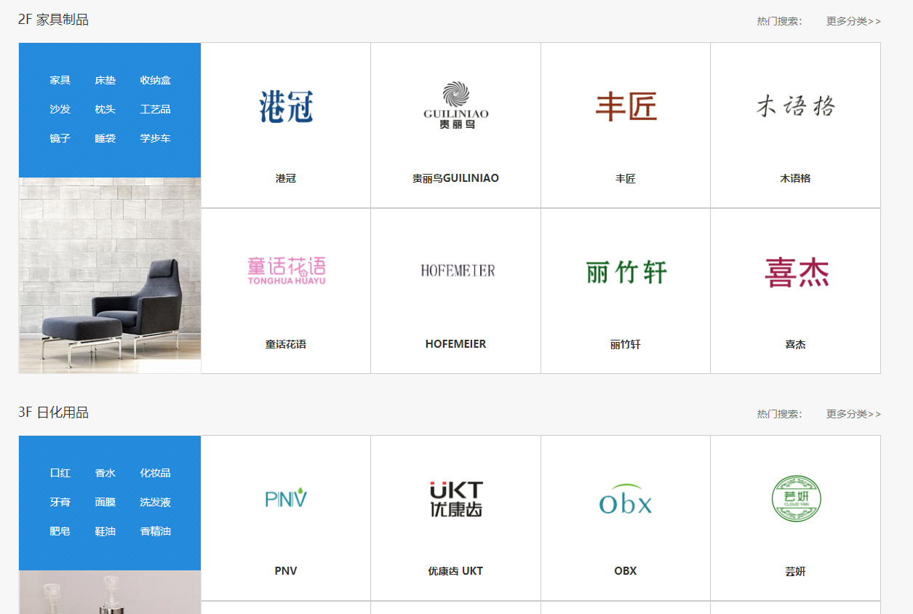Image resolution: width=913 pixels, height=614 pixels.
Task: Select the 优康齿 UKT name text
Action: coord(455,571)
